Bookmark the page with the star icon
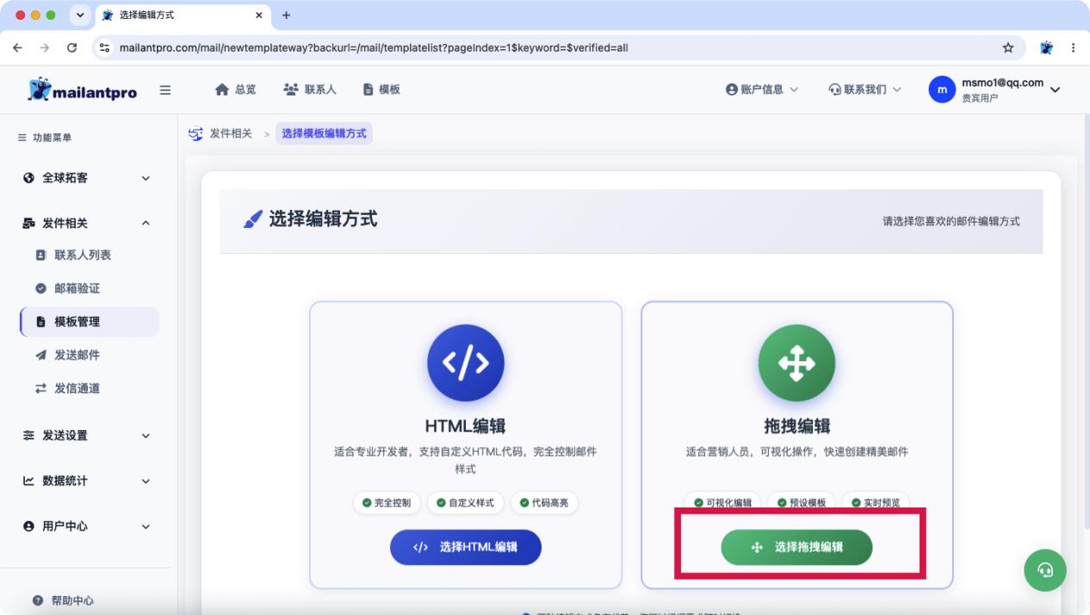The height and width of the screenshot is (615, 1090). pyautogui.click(x=1008, y=47)
